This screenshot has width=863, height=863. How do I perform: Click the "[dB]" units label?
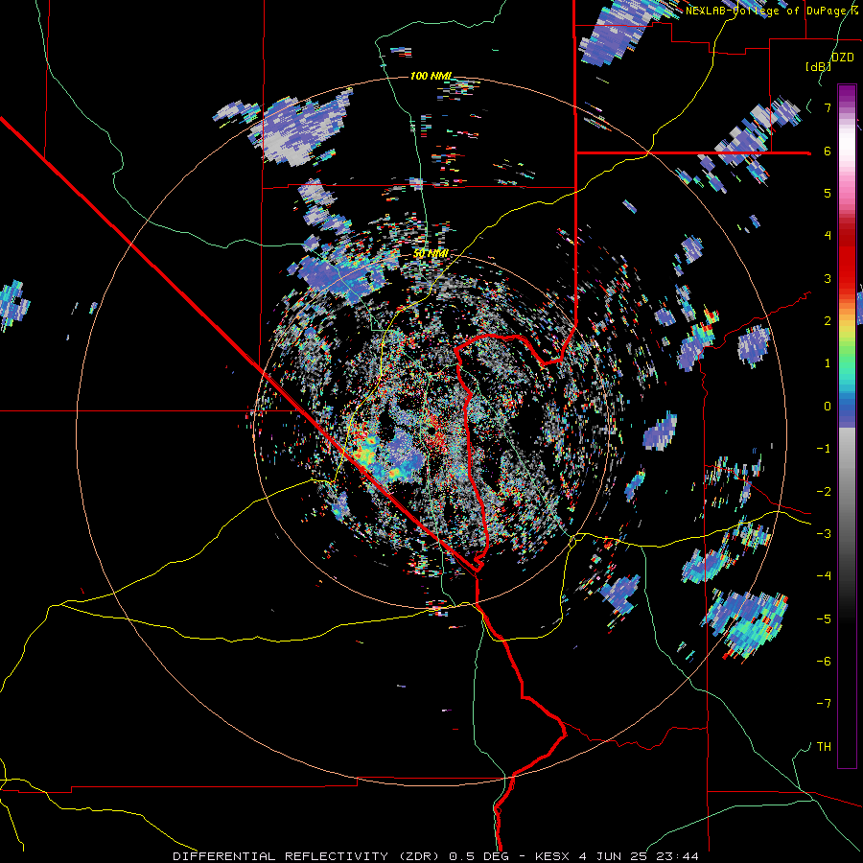[819, 67]
